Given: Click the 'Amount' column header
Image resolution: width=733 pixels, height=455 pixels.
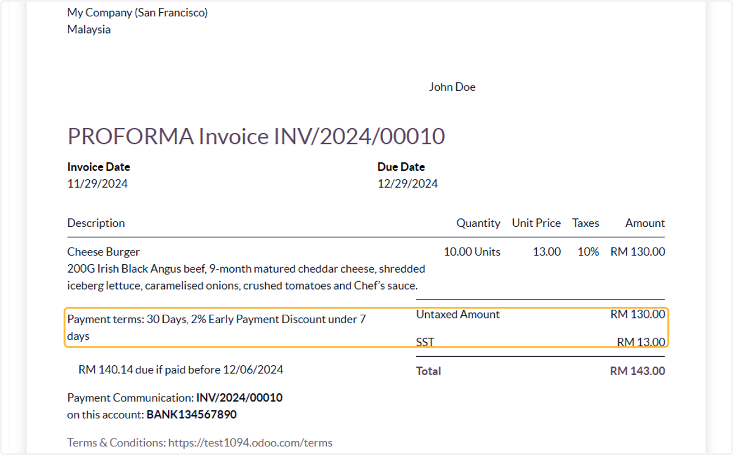Looking at the screenshot, I should (x=645, y=223).
